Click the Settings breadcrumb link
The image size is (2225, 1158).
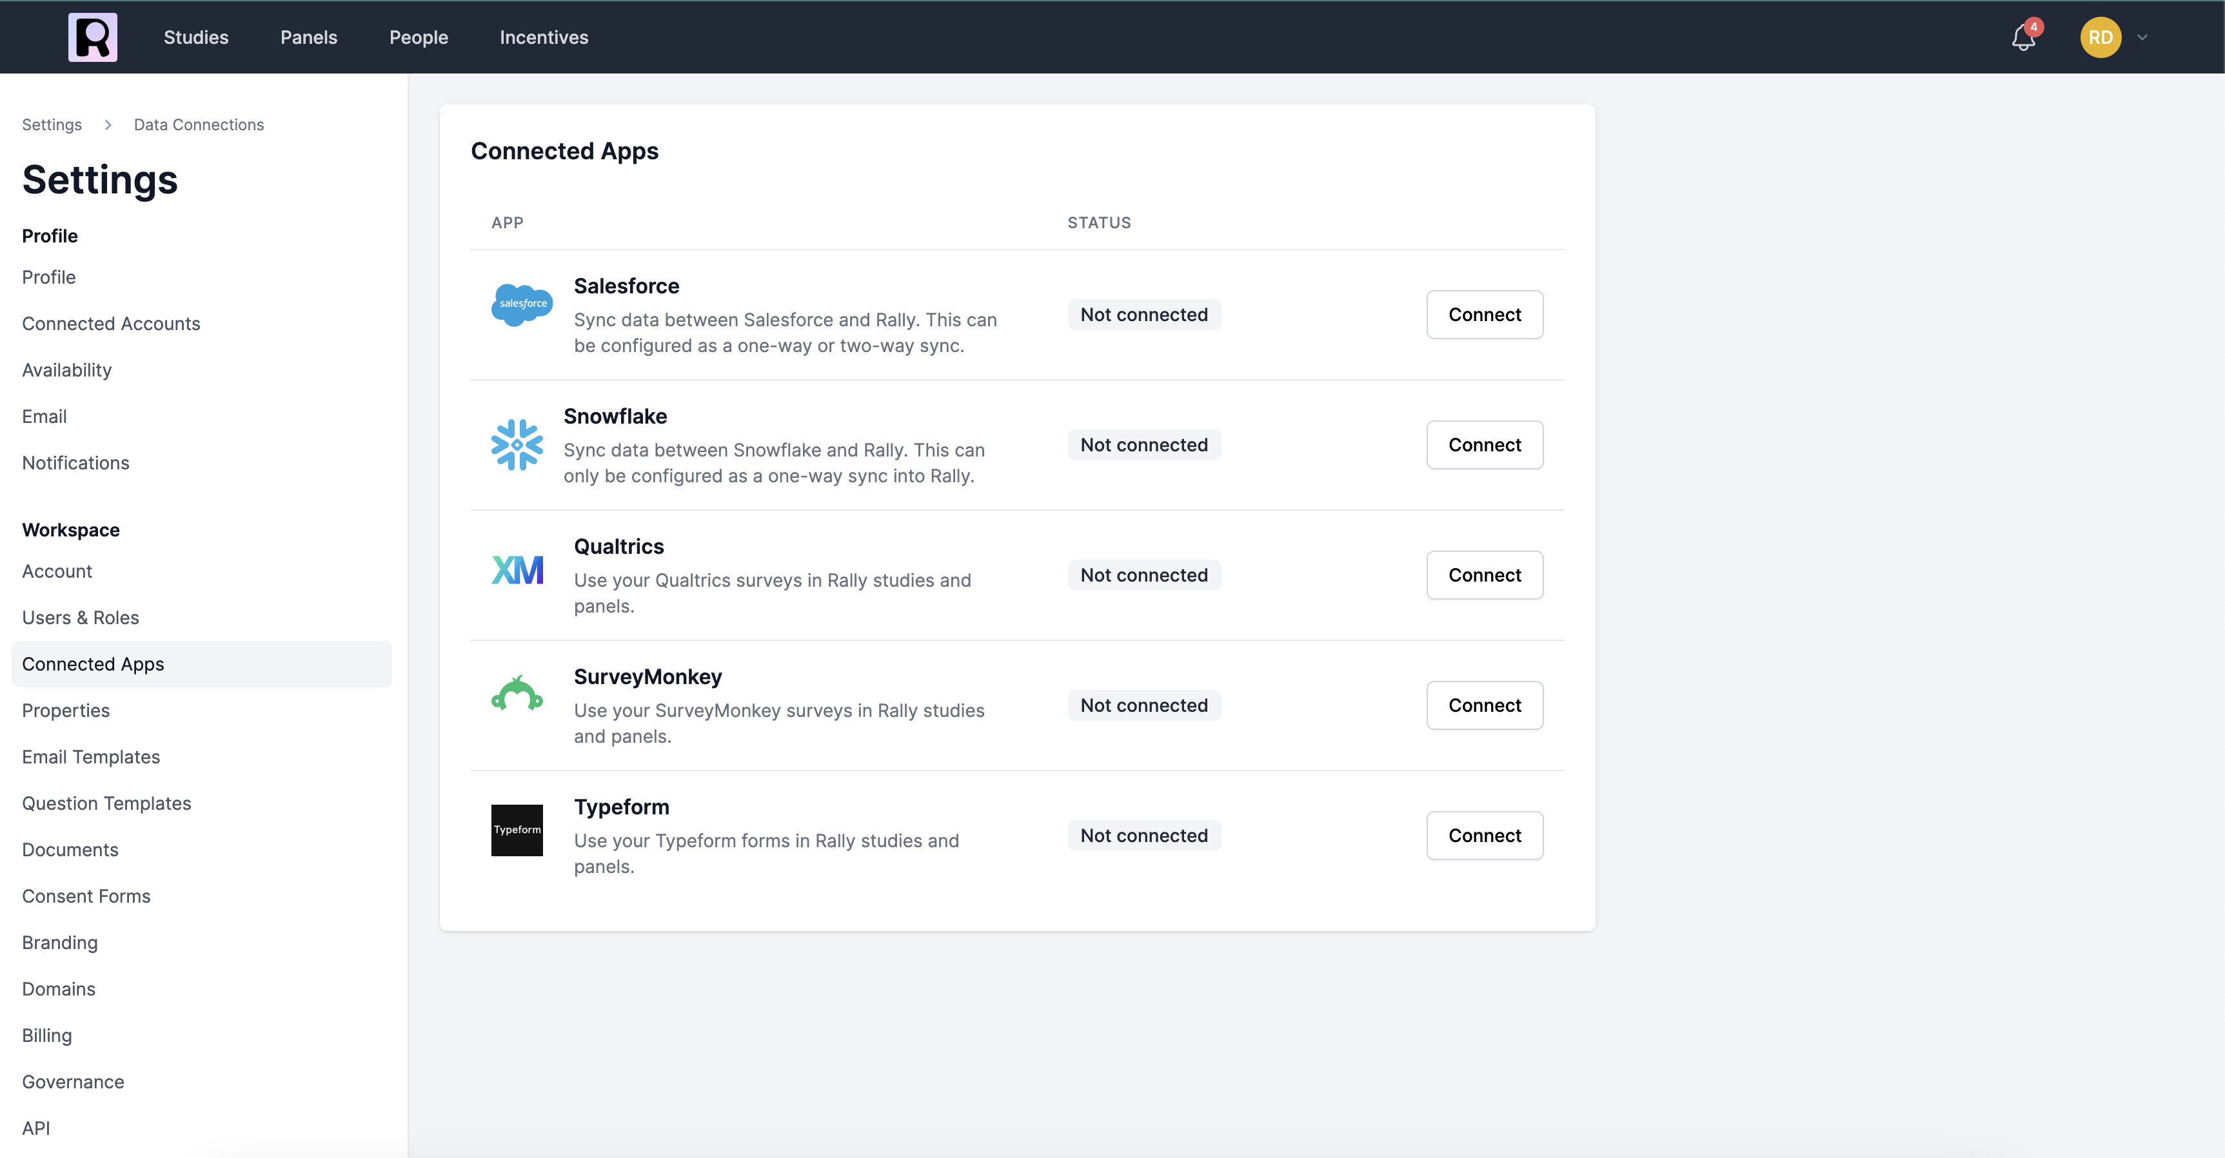click(52, 124)
